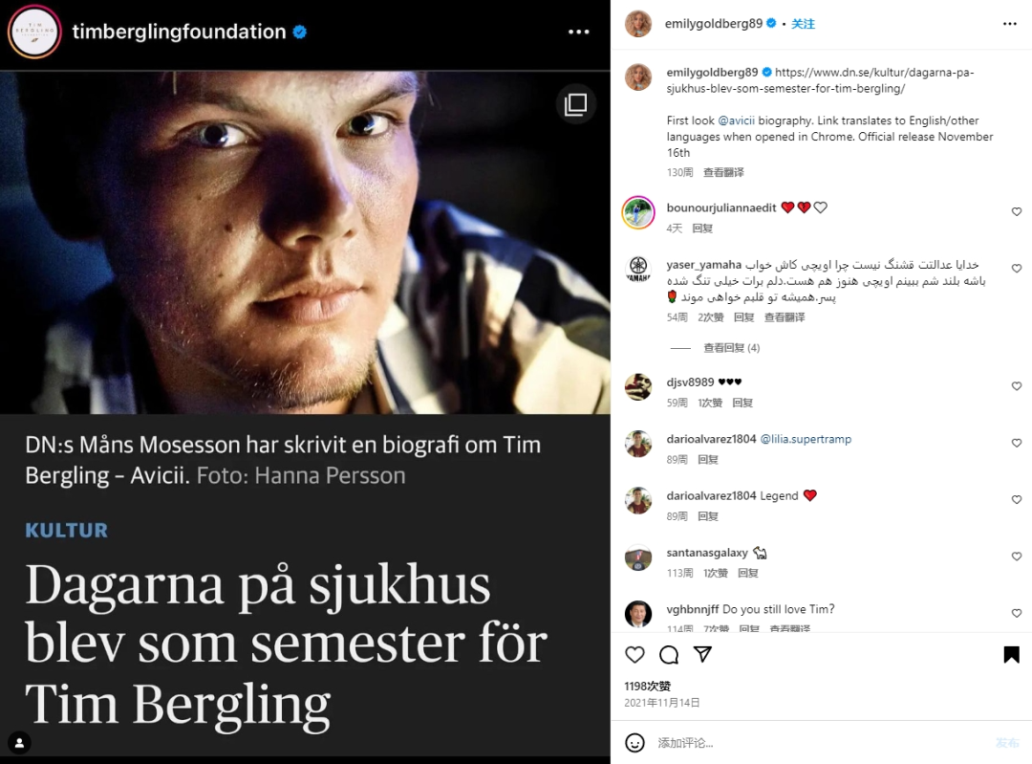Show translation of yaser_yamaha's comment
The image size is (1032, 764).
784,317
